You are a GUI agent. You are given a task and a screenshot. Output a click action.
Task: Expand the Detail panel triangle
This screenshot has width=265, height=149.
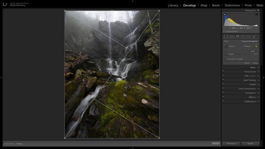pos(258,84)
